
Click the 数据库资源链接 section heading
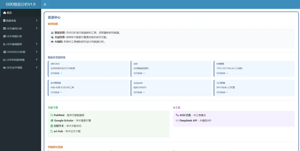pos(57,57)
